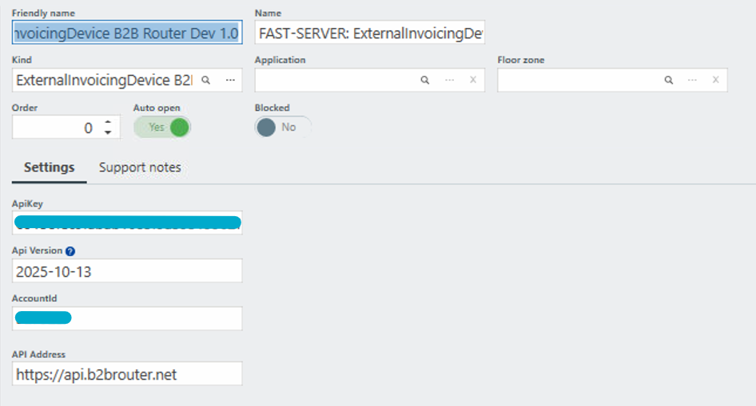Decrease the Order value with down arrow
Viewport: 756px width, 406px height.
click(108, 132)
